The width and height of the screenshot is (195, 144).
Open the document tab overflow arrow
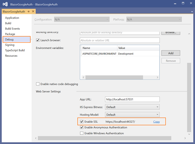tap(192, 12)
